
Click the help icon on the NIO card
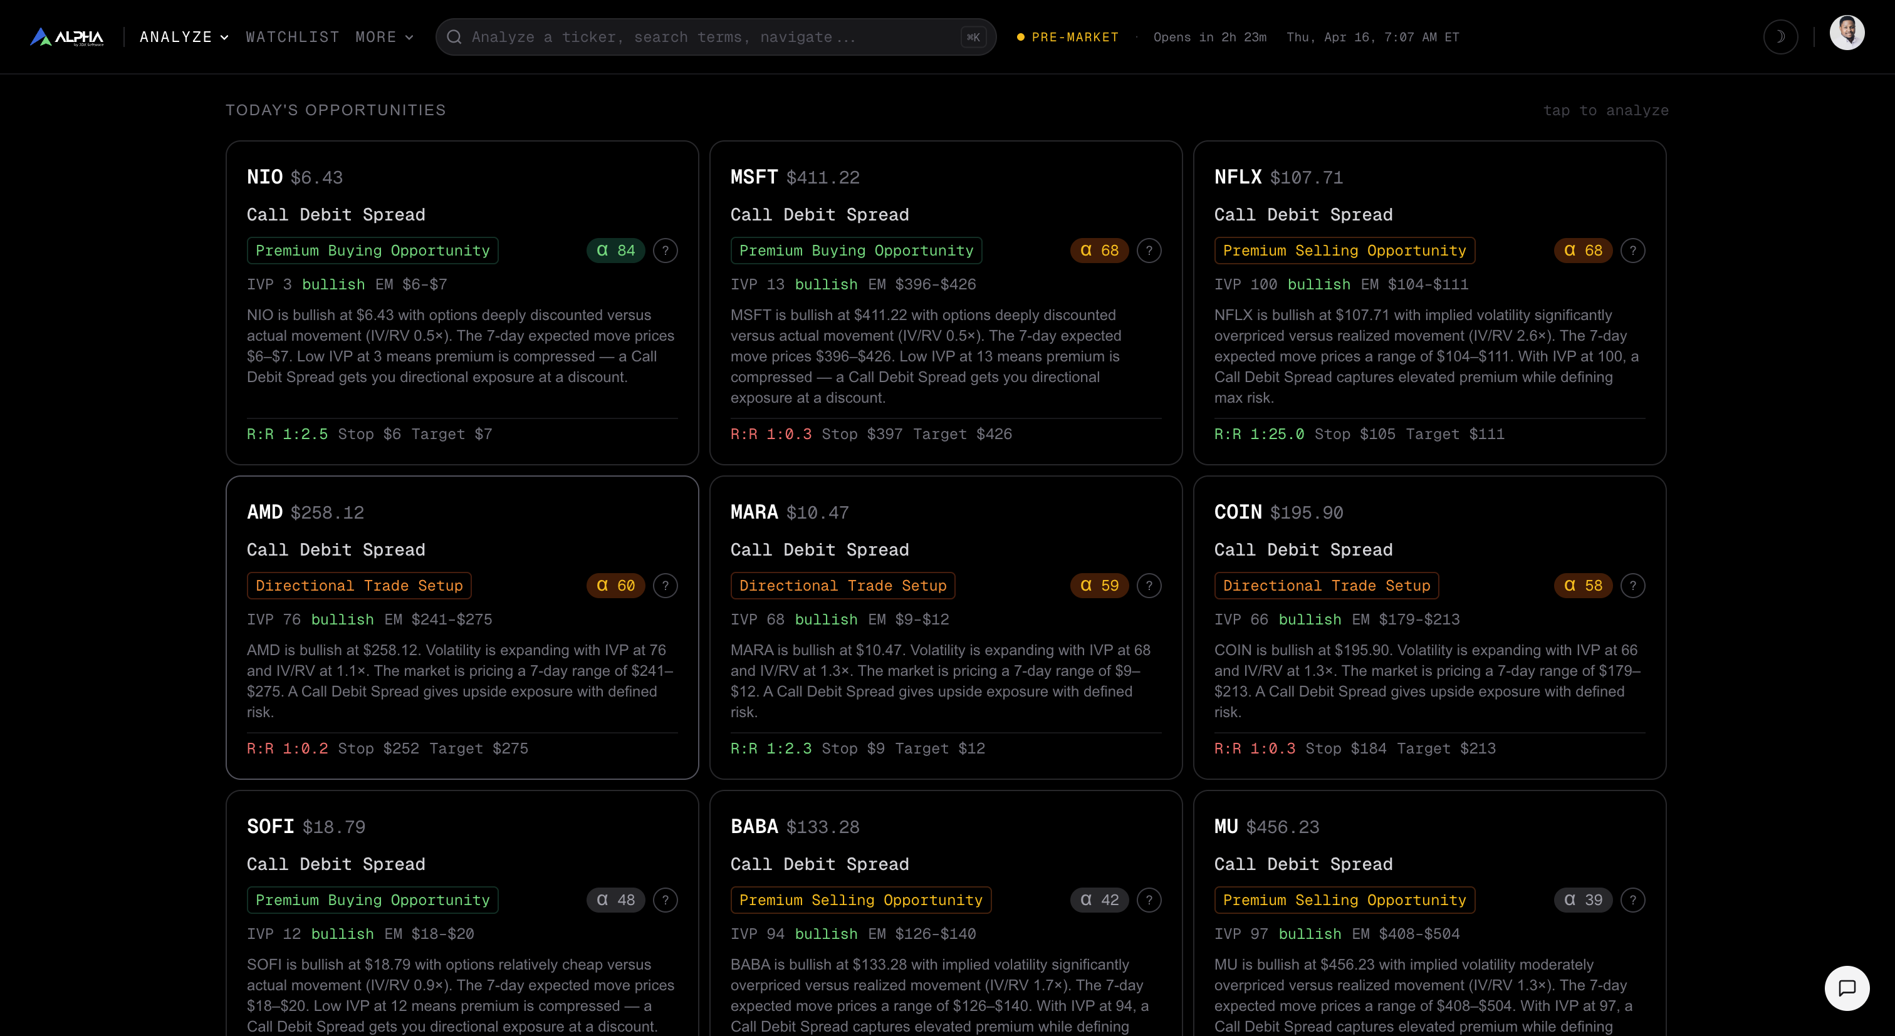coord(666,250)
